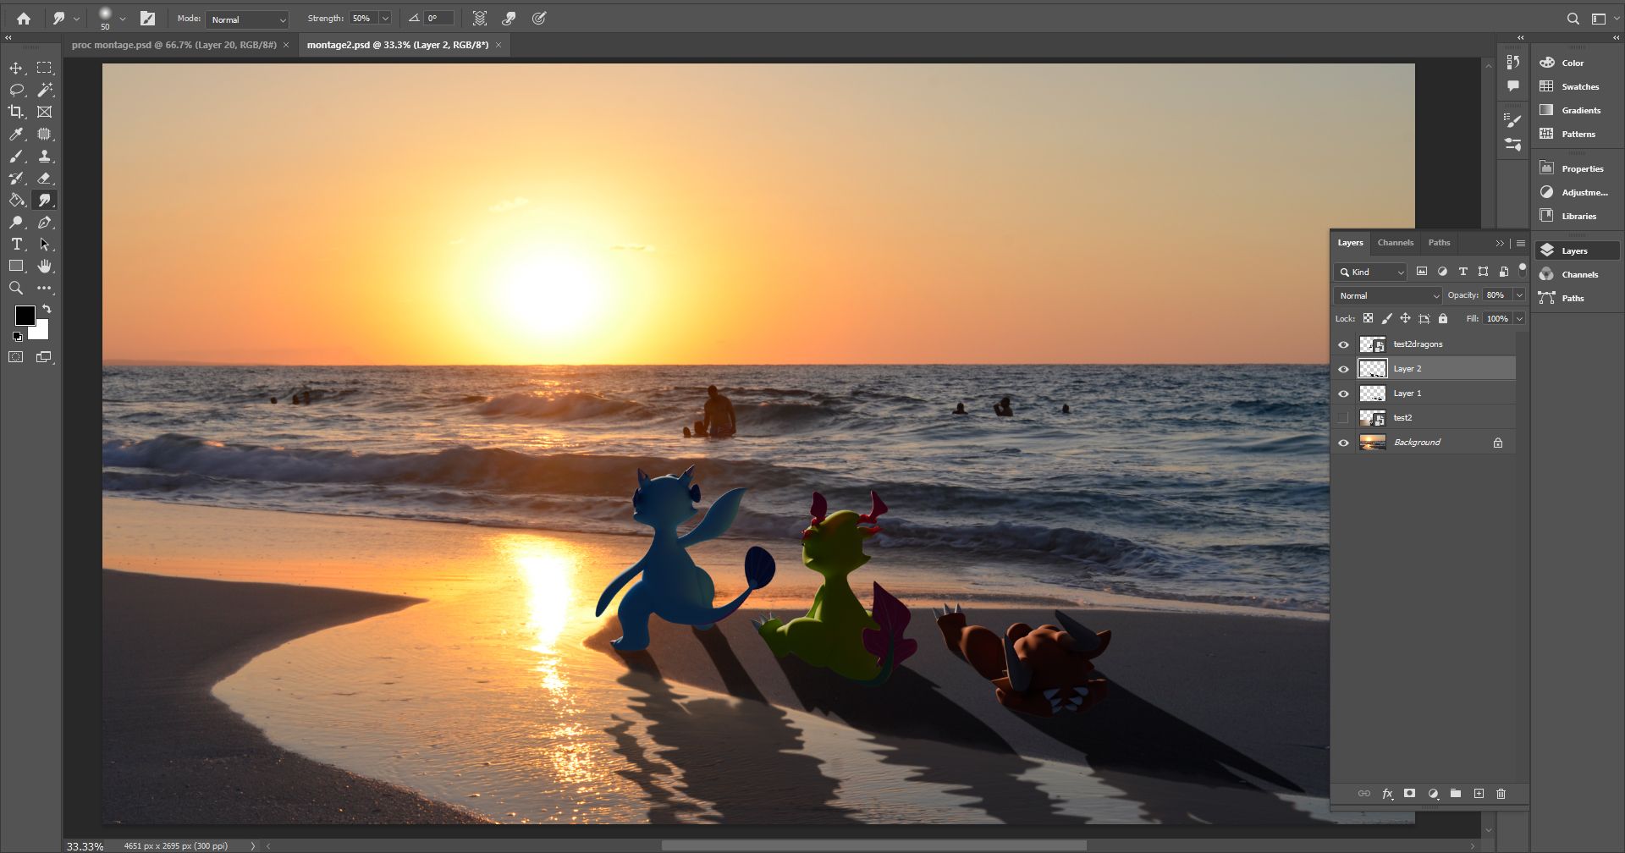Viewport: 1625px width, 853px height.
Task: Toggle lock all padlock
Action: [1443, 319]
